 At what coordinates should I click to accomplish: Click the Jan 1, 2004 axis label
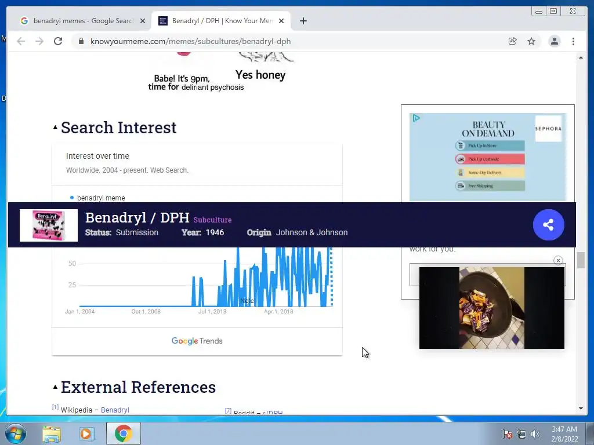click(x=79, y=311)
